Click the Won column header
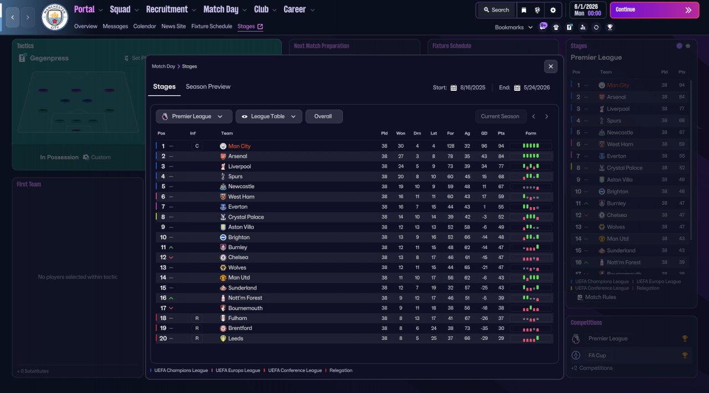This screenshot has height=393, width=709. coord(400,133)
